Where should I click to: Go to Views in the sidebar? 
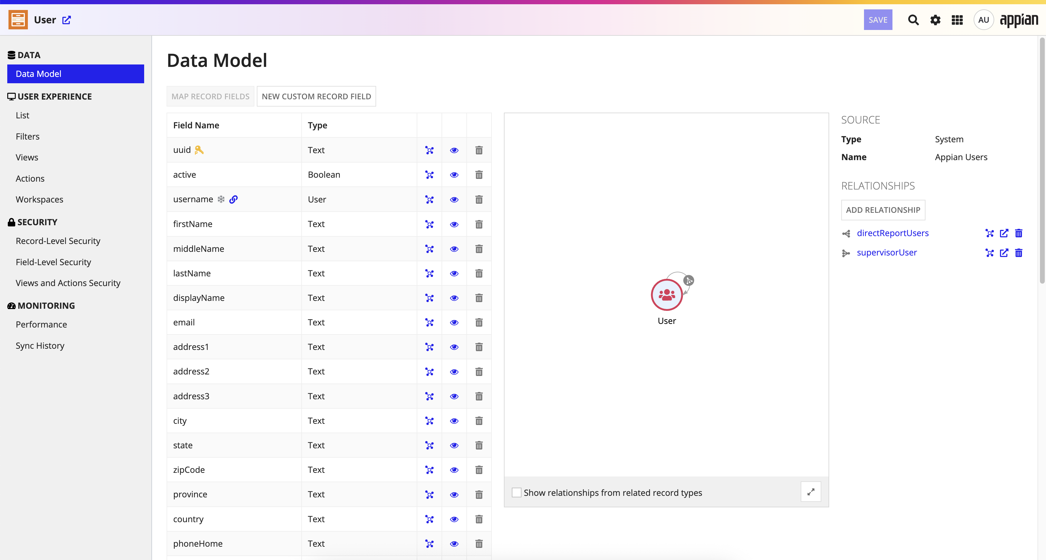pos(27,157)
